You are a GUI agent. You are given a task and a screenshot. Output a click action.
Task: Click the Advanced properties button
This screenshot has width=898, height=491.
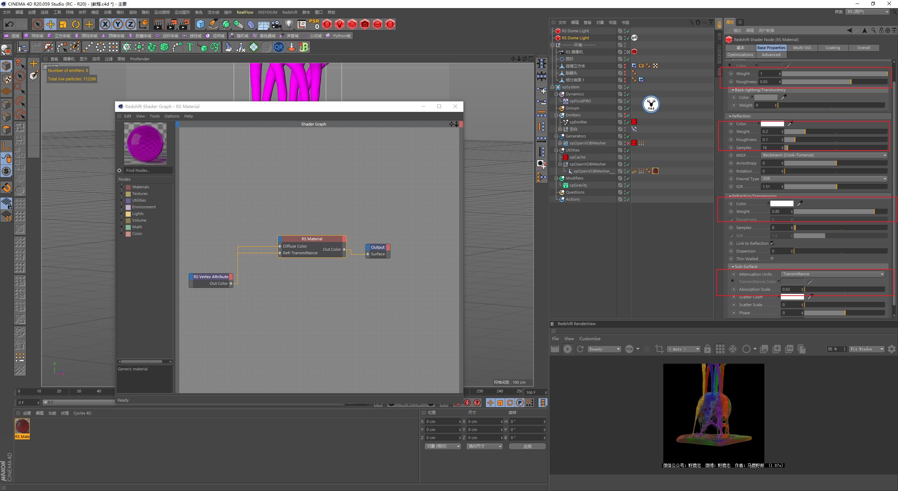point(771,55)
